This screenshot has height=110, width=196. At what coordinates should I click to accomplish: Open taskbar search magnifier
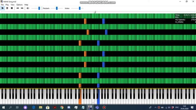coord(10,107)
